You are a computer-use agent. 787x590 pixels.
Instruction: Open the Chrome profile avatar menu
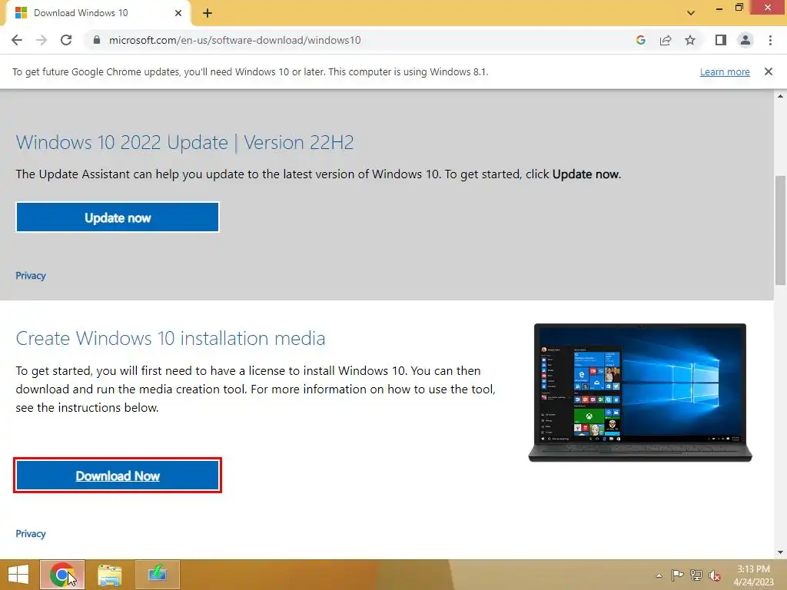pos(745,40)
